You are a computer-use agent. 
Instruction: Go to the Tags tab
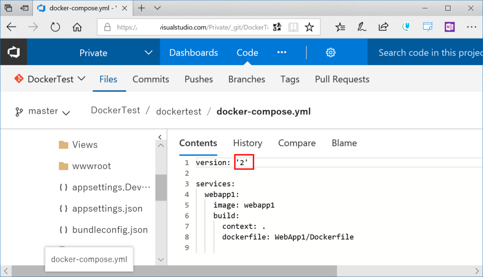tap(290, 80)
